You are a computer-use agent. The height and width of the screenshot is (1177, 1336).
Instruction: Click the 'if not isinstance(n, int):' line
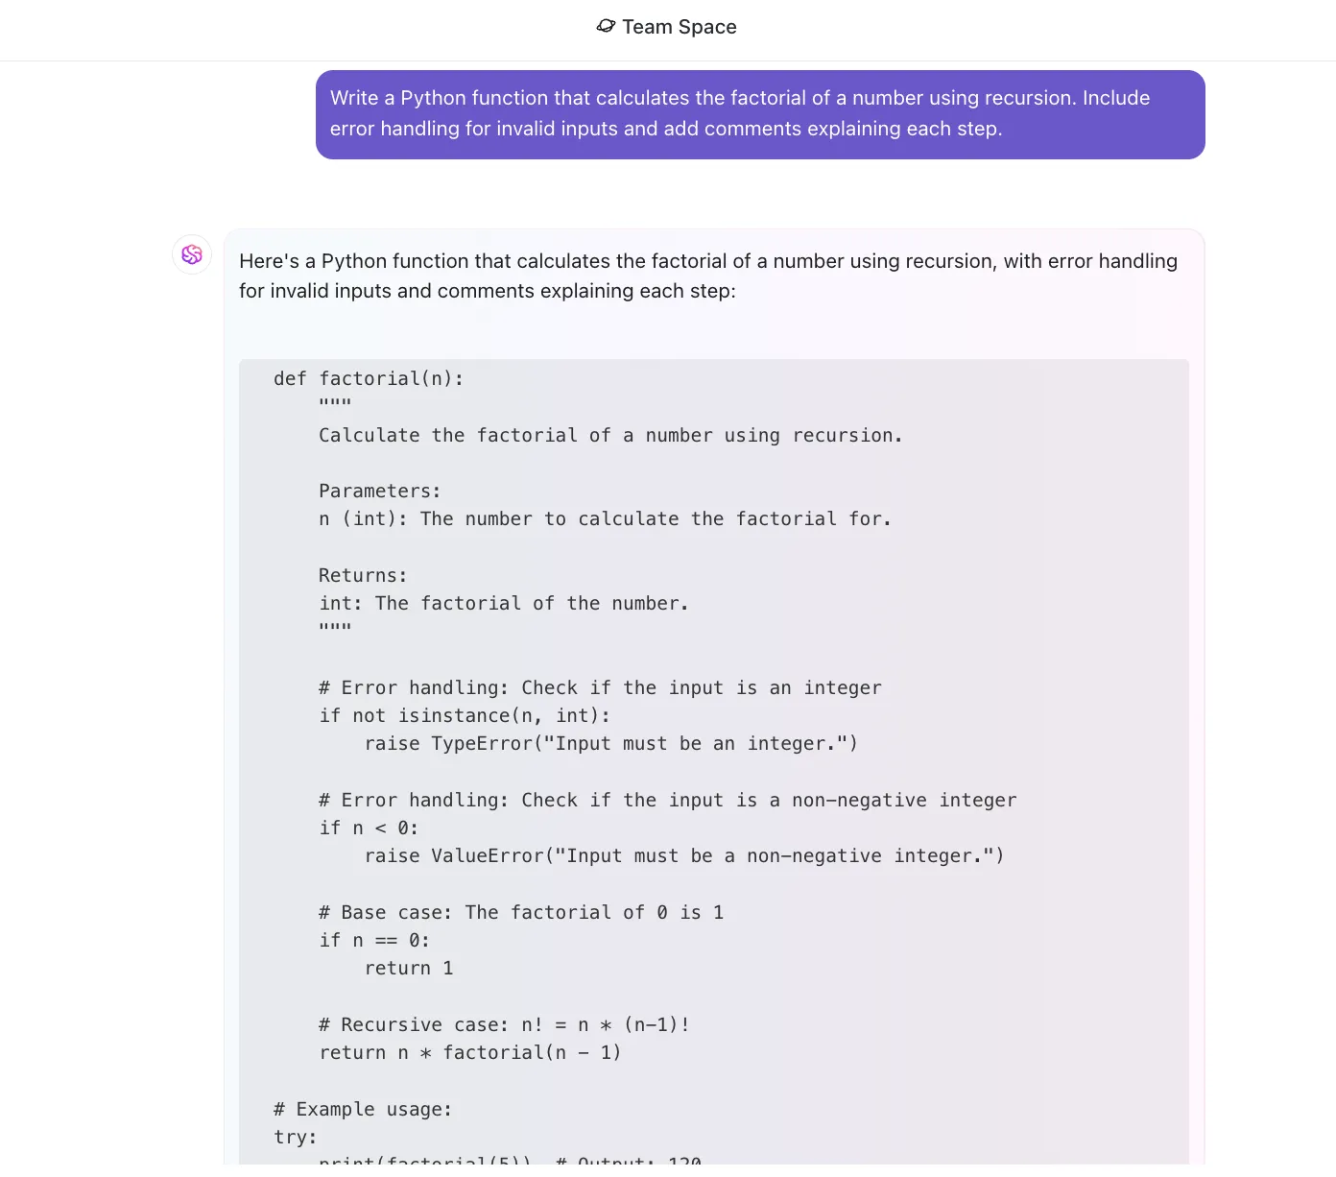[465, 715]
